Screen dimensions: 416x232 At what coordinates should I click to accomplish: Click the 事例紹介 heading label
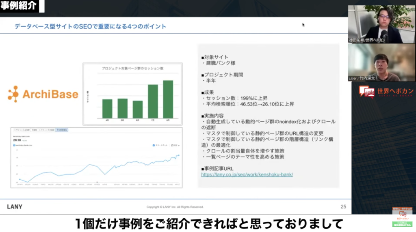click(19, 5)
